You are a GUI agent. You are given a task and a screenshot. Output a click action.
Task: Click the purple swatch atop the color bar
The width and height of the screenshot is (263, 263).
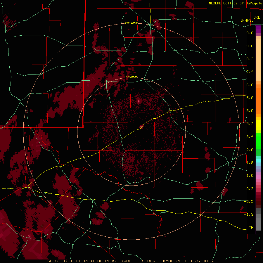[258, 29]
